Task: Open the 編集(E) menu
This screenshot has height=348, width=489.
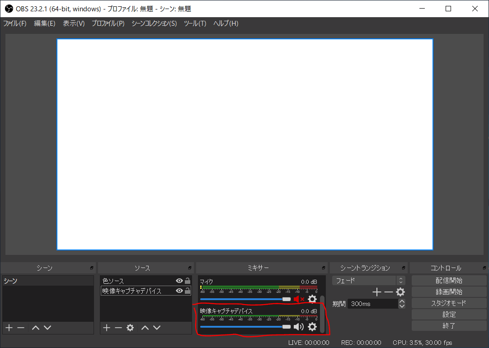Action: [45, 24]
